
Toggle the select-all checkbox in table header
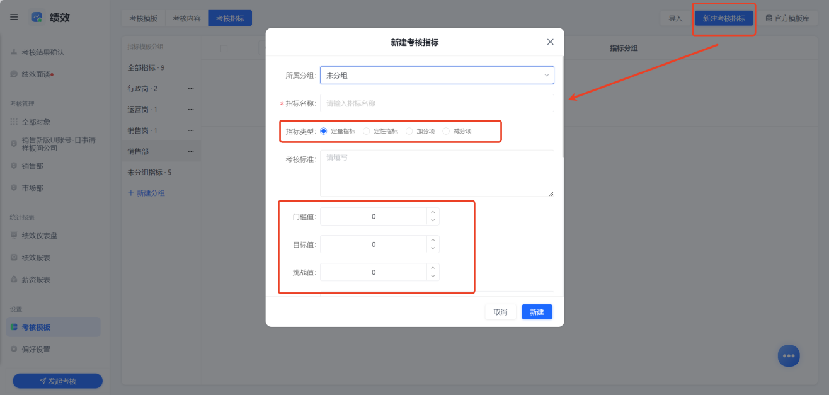[224, 49]
